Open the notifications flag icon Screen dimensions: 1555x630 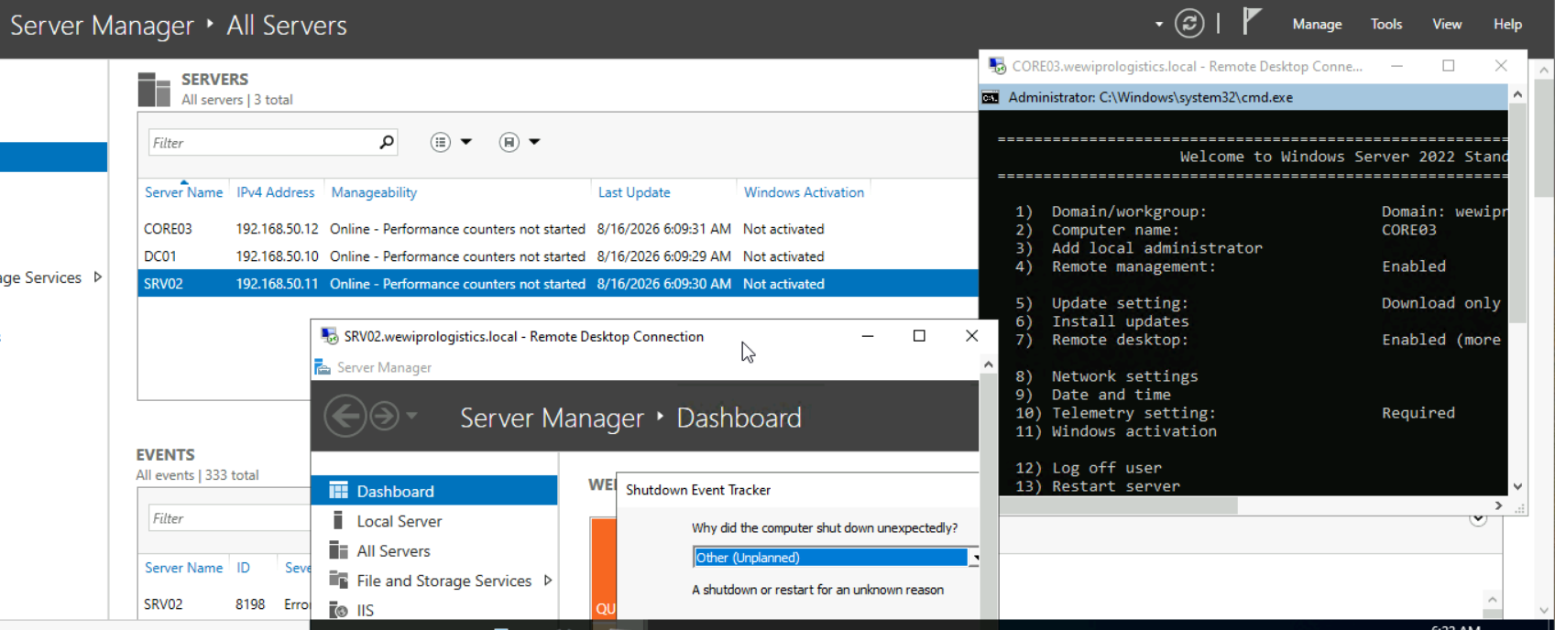tap(1252, 21)
